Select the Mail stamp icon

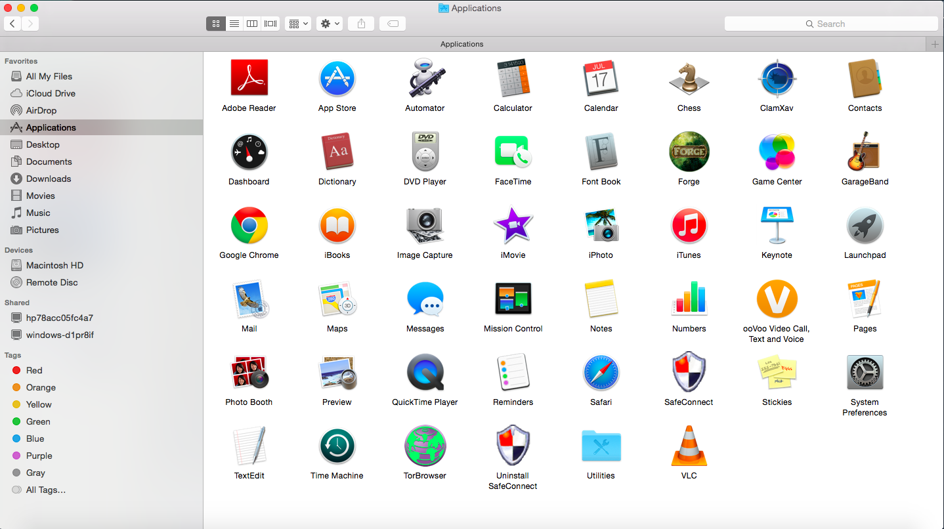point(249,299)
